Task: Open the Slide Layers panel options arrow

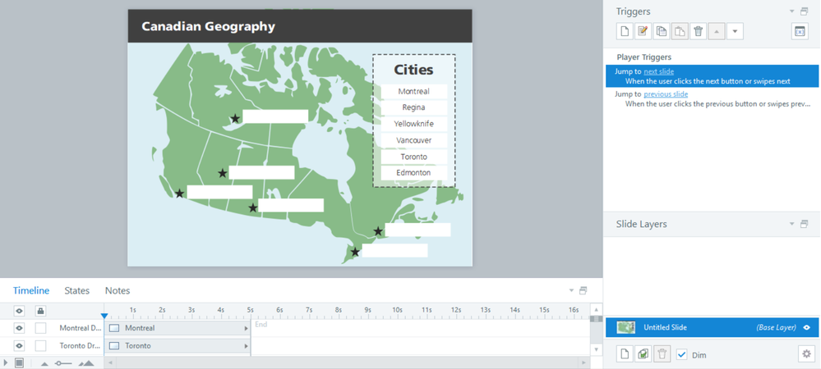Action: tap(792, 224)
